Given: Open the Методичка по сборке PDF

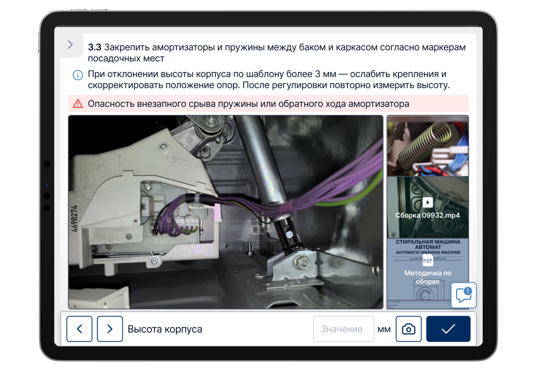Looking at the screenshot, I should point(428,273).
